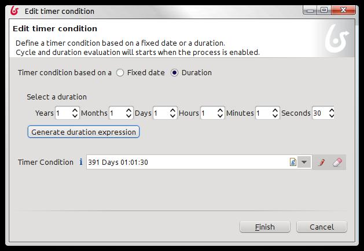Select the Fixed date radio button
Viewport: 364px width, 251px height.
pyautogui.click(x=120, y=73)
